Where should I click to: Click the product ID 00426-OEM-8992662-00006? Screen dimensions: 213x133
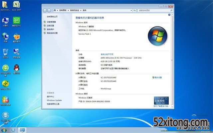pos(98,101)
